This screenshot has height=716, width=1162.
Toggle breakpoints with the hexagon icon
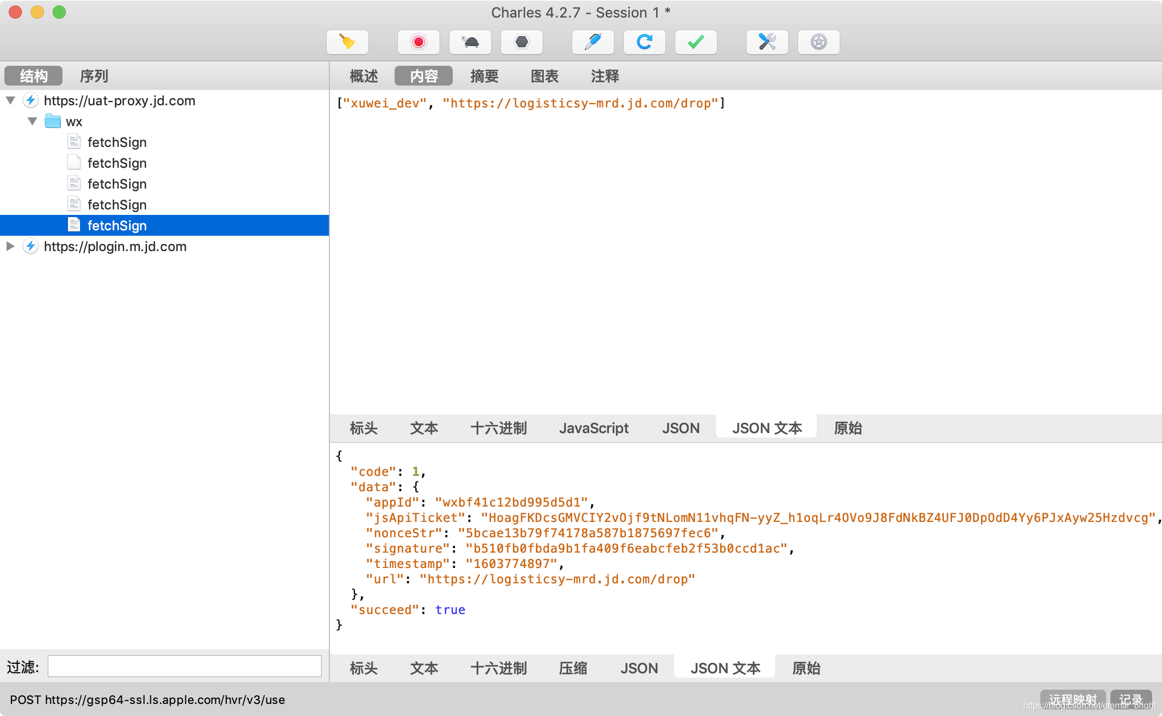point(522,42)
